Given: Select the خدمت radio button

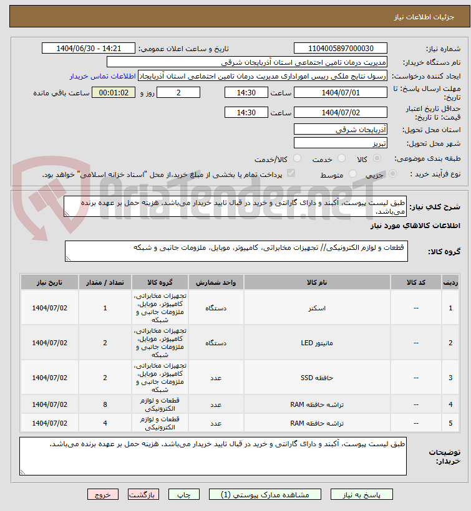Looking at the screenshot, I should (341, 158).
